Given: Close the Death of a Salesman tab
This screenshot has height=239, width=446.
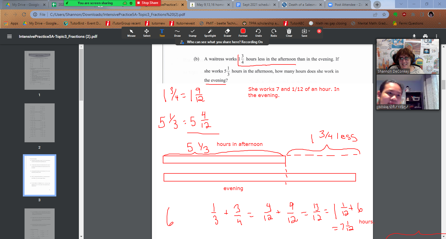Looking at the screenshot, I should [x=320, y=5].
